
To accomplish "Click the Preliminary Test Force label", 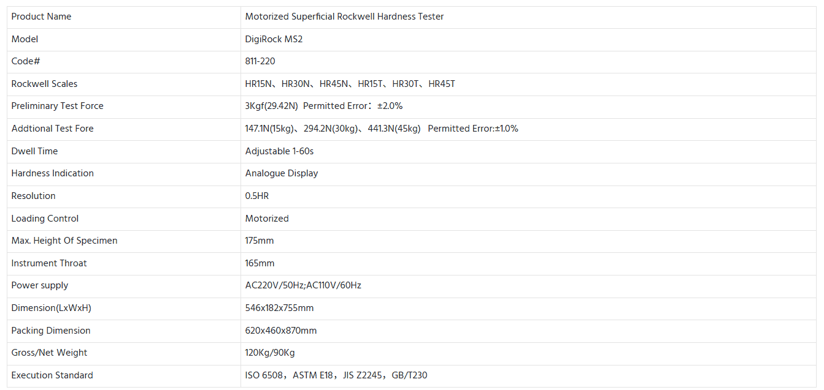I will point(57,106).
